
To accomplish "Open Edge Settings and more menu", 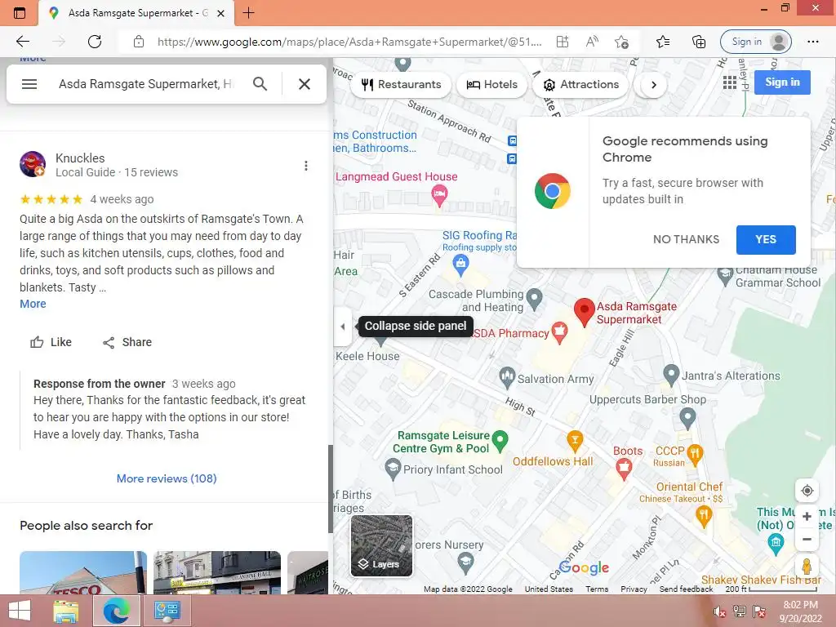I will [x=812, y=42].
